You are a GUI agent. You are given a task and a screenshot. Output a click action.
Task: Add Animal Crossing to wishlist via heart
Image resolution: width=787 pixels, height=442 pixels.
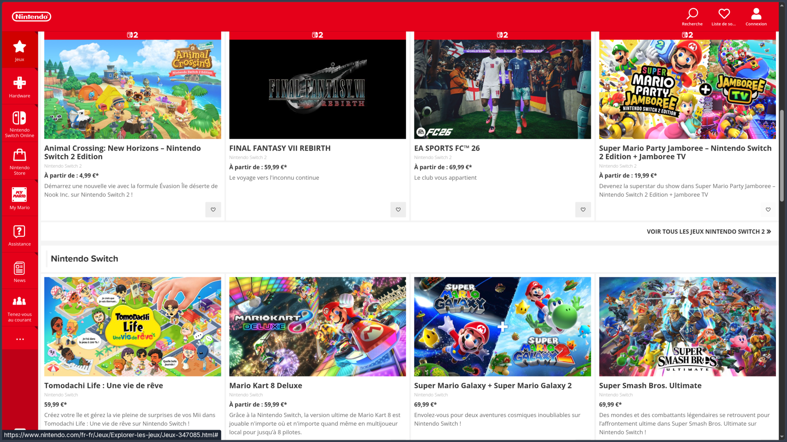[213, 210]
